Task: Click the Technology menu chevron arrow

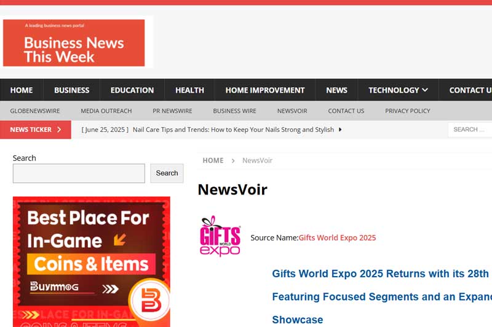Action: point(425,90)
